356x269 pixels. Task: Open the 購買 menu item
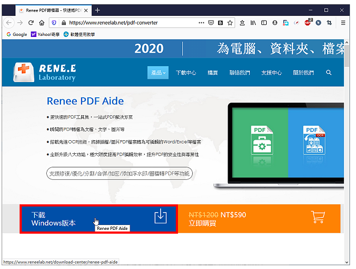pyautogui.click(x=212, y=73)
